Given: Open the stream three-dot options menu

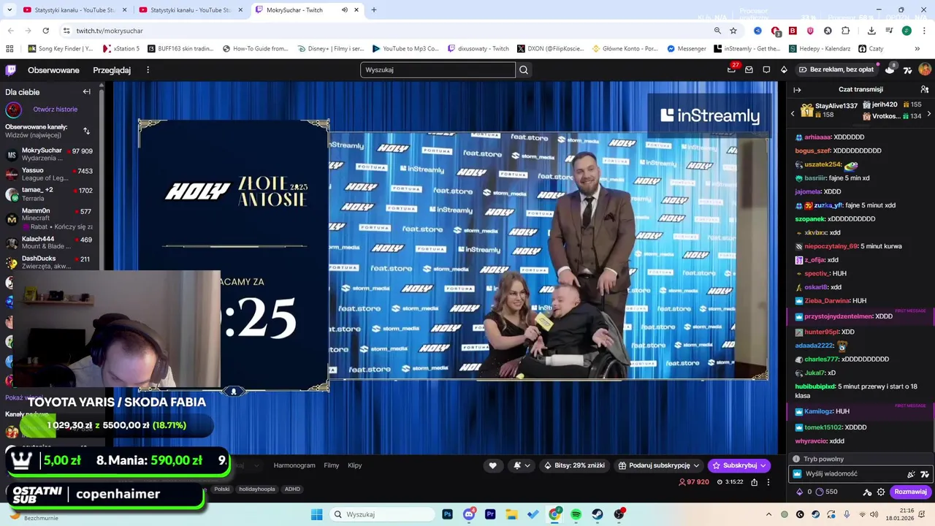Looking at the screenshot, I should [768, 482].
